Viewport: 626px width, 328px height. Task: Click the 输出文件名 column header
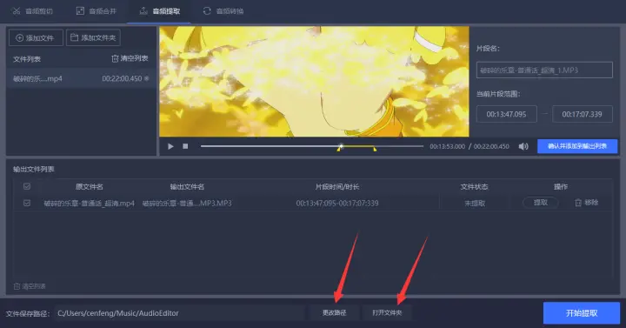(x=187, y=186)
